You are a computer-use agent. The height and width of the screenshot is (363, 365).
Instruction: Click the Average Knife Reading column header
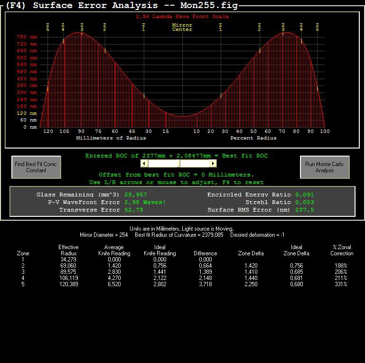point(114,250)
